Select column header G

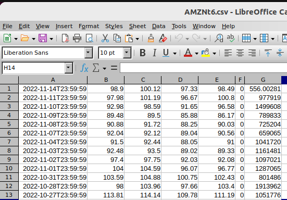[263, 80]
